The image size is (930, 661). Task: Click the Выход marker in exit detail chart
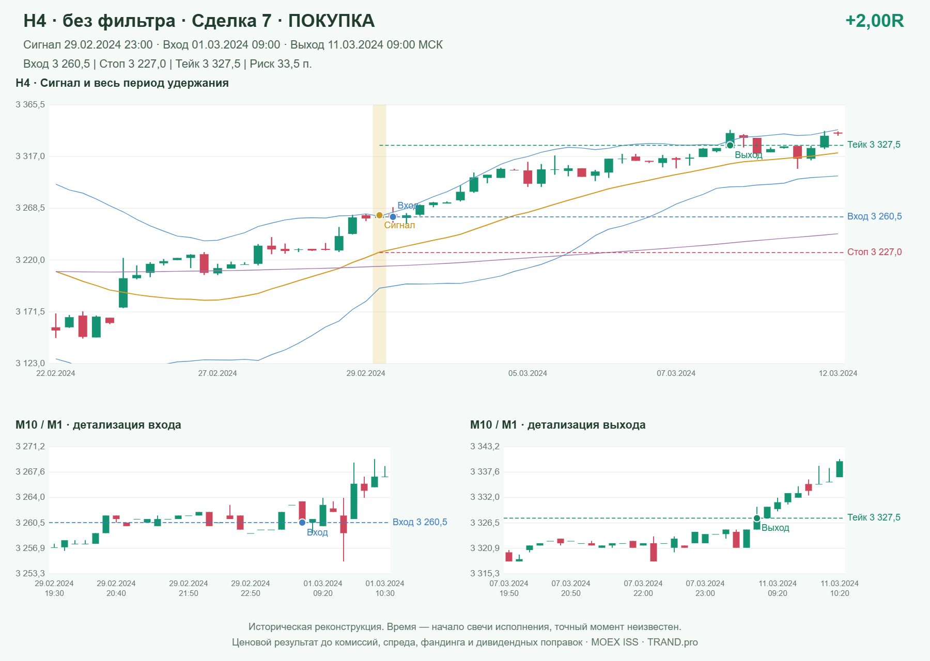tap(757, 518)
